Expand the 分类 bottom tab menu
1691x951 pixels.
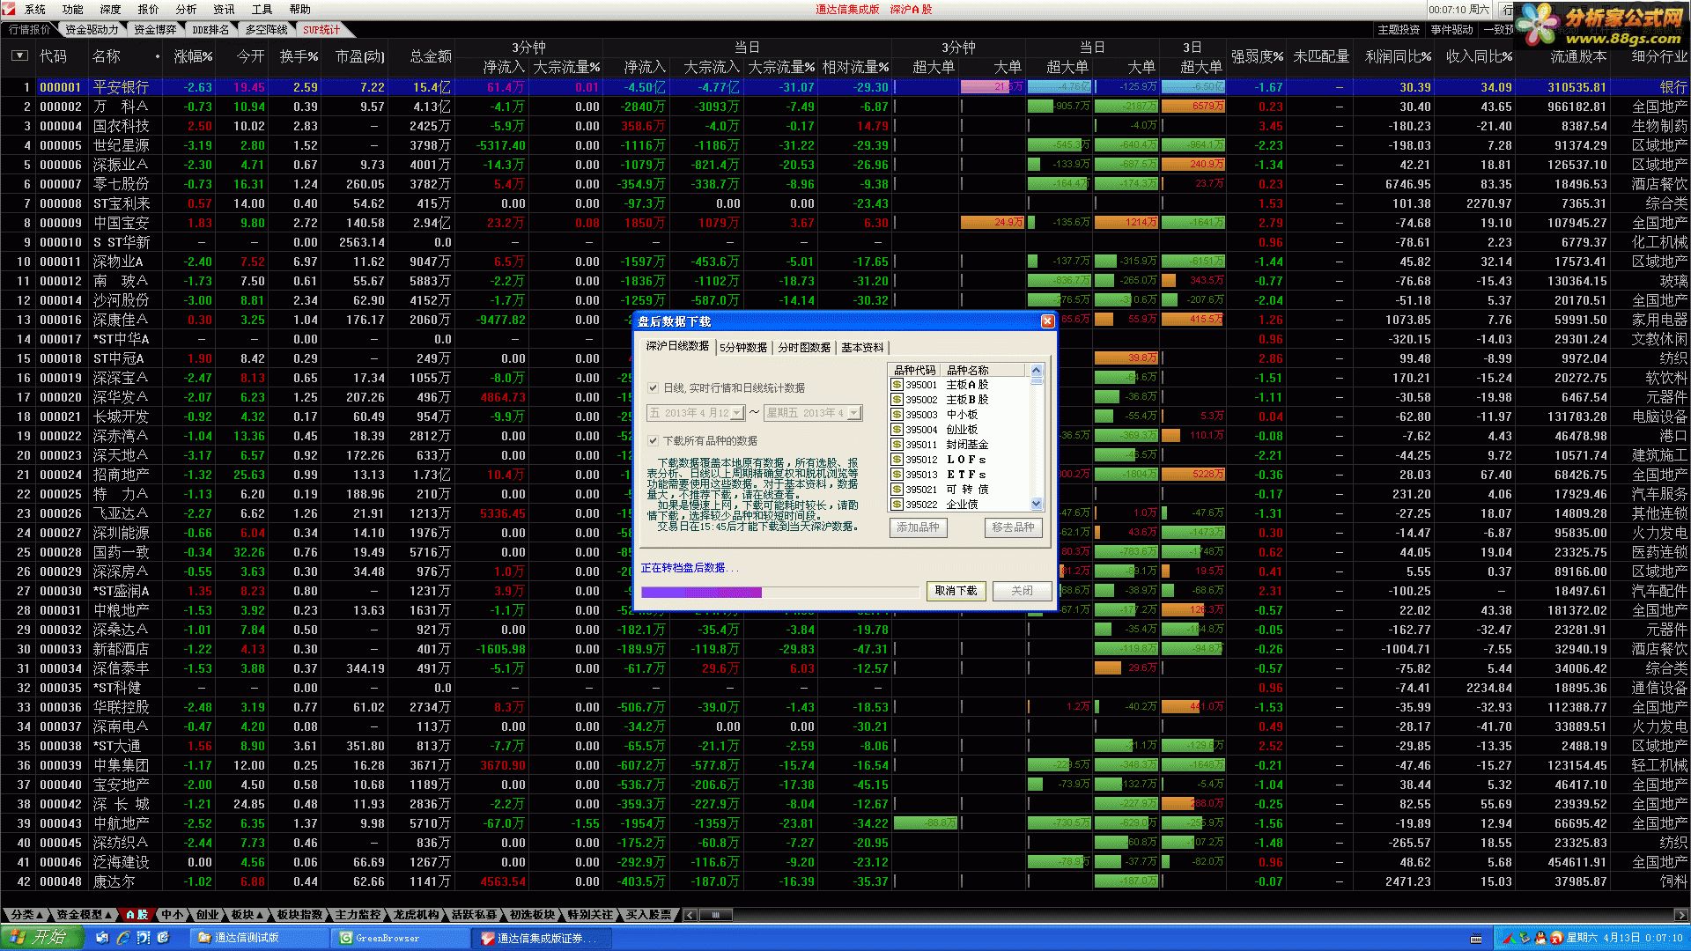pyautogui.click(x=26, y=915)
